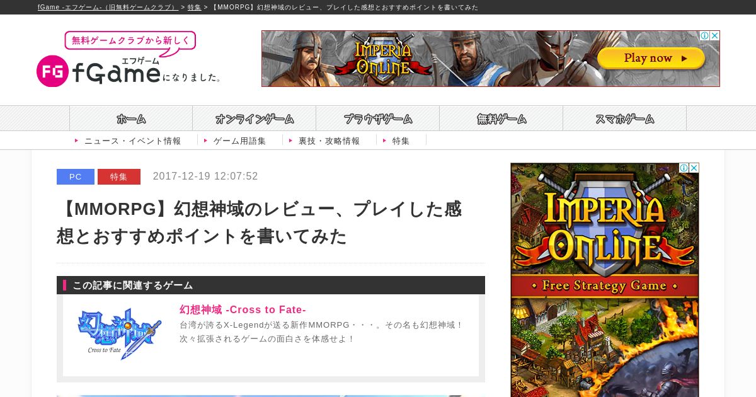Viewport: 756px width, 397px height.
Task: Click the 特集 breadcrumb link
Action: (x=194, y=8)
